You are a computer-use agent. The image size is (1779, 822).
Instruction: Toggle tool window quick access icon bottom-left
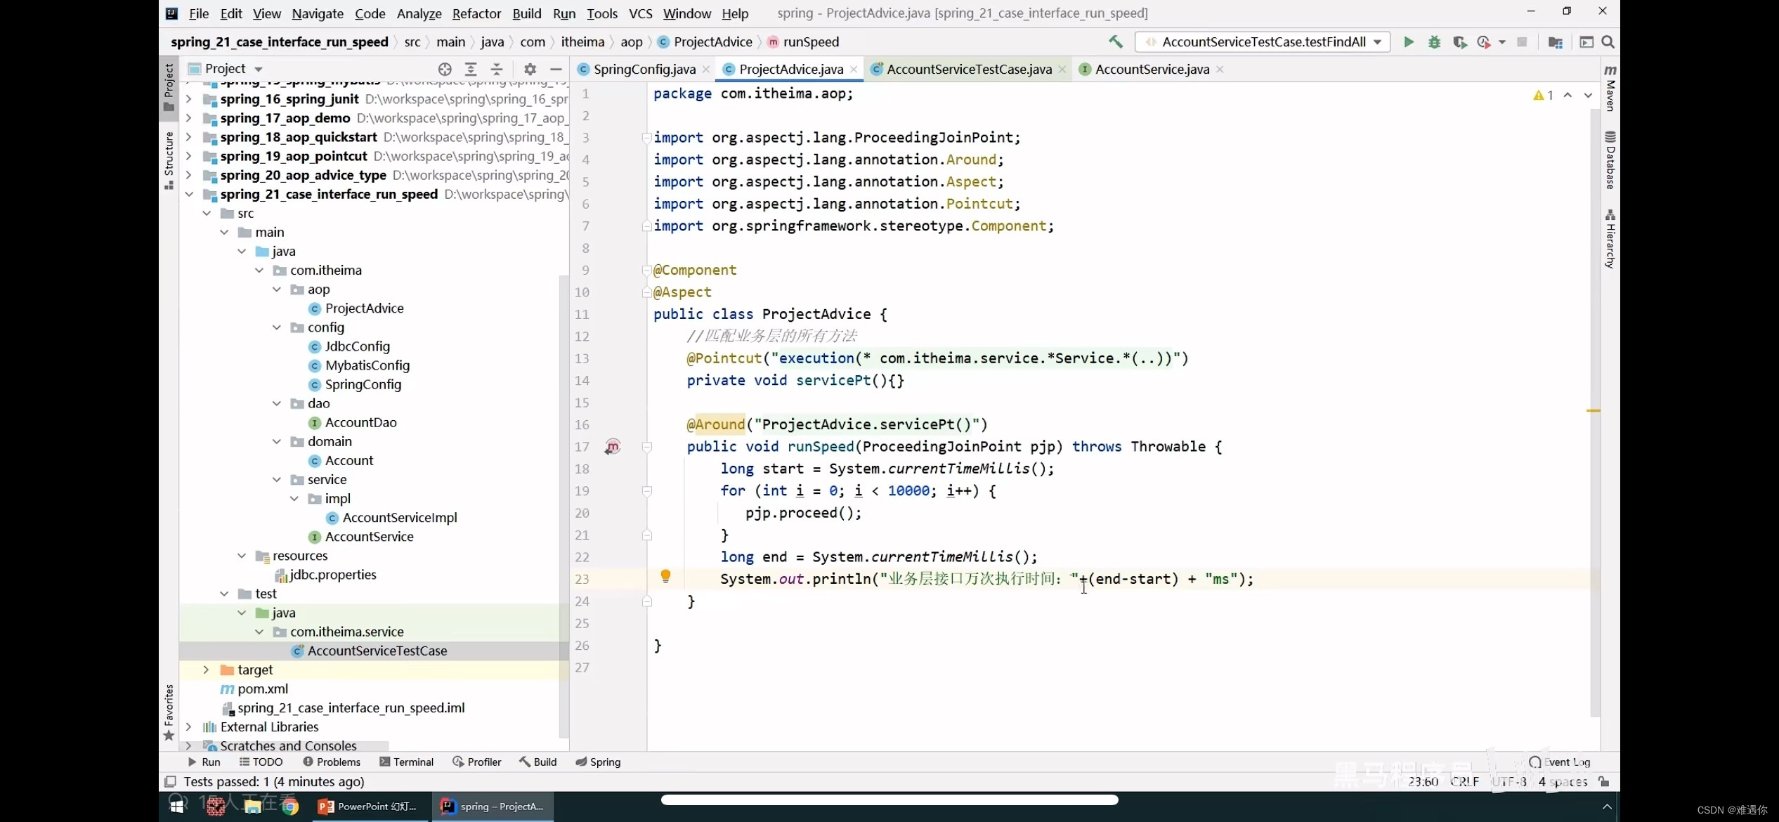click(170, 781)
